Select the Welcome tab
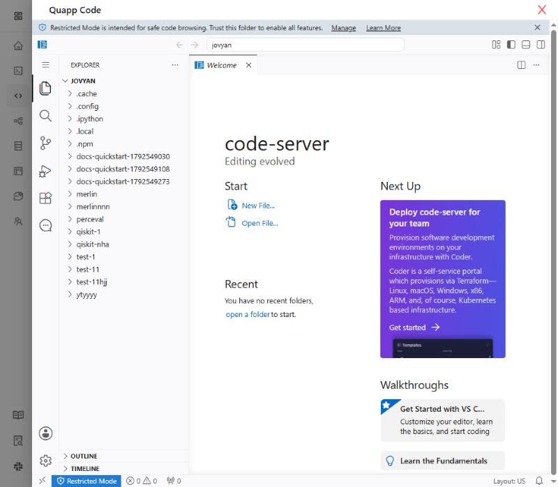Screen dimensions: 558x487 pos(223,65)
